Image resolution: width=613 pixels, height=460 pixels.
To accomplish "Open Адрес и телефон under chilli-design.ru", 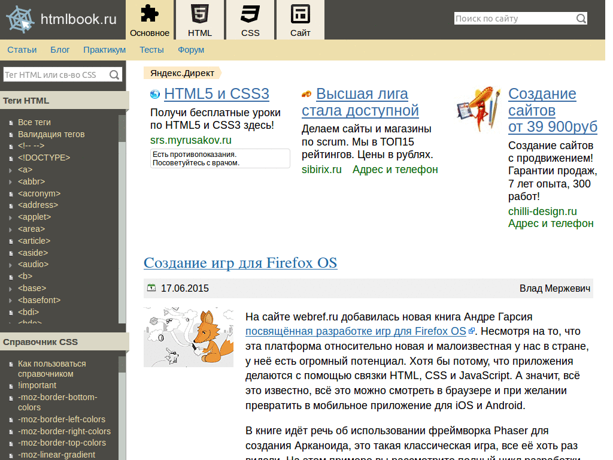I will pos(551,223).
